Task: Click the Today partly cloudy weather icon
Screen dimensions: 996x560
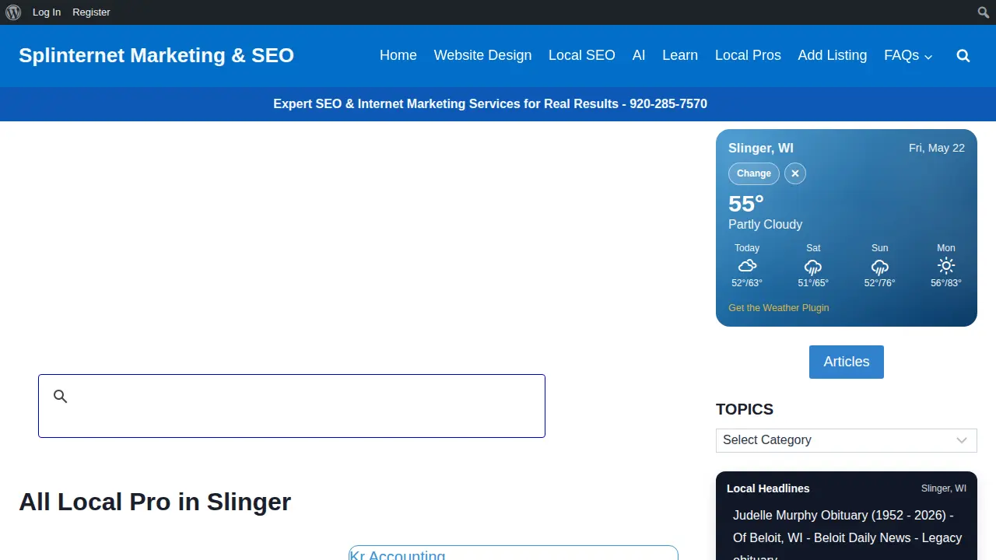Action: (x=747, y=266)
